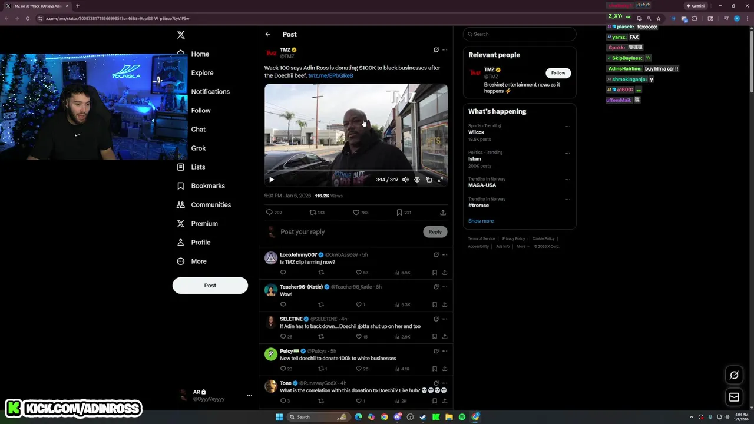The height and width of the screenshot is (424, 754).
Task: Follow TMZ in Relevant people
Action: (x=558, y=73)
